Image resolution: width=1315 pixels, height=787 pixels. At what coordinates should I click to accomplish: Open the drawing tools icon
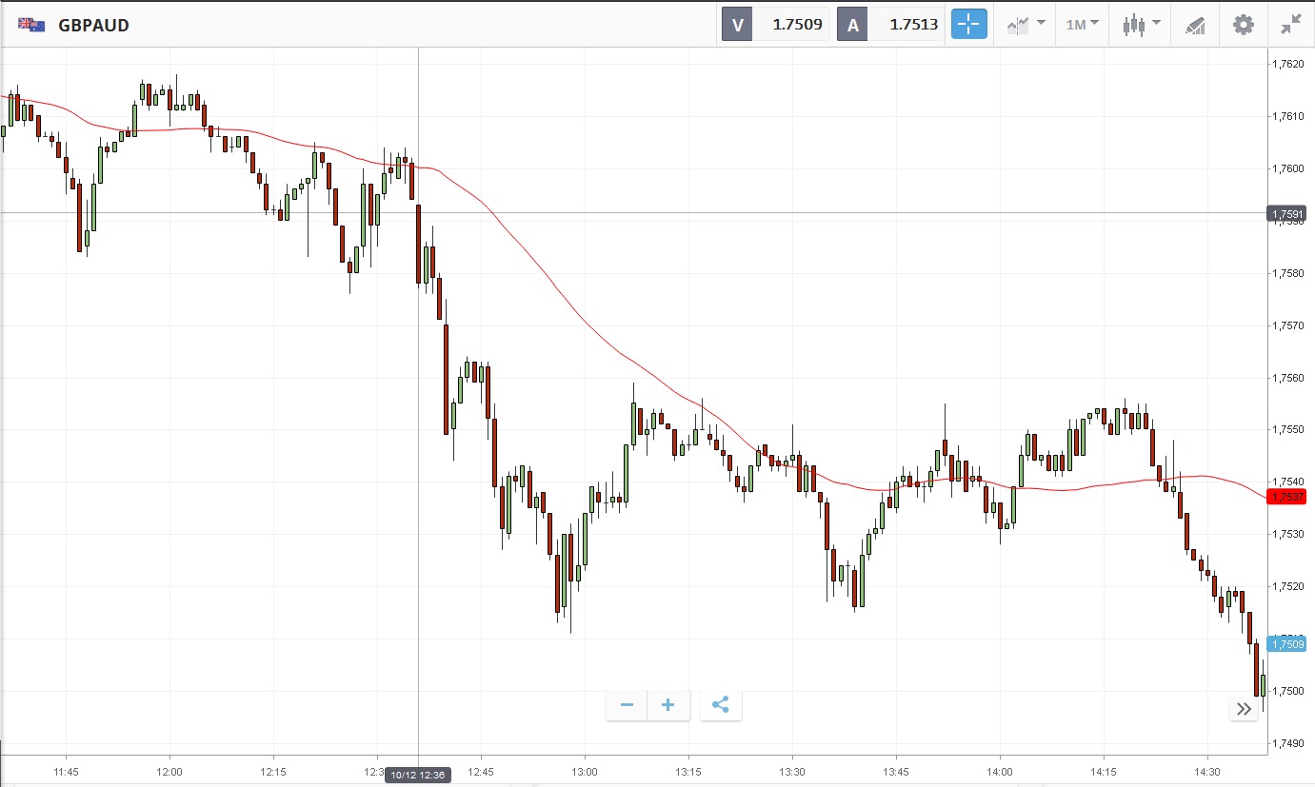1195,25
